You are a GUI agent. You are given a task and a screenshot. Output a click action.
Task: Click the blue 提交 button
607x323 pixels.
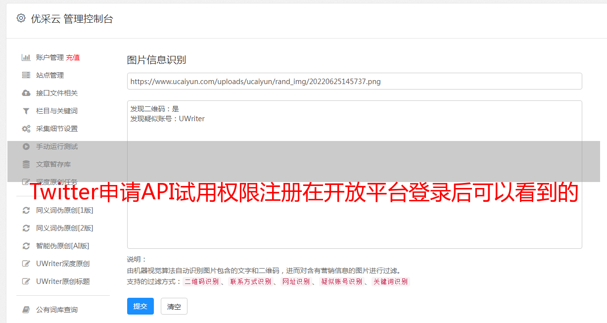click(140, 306)
